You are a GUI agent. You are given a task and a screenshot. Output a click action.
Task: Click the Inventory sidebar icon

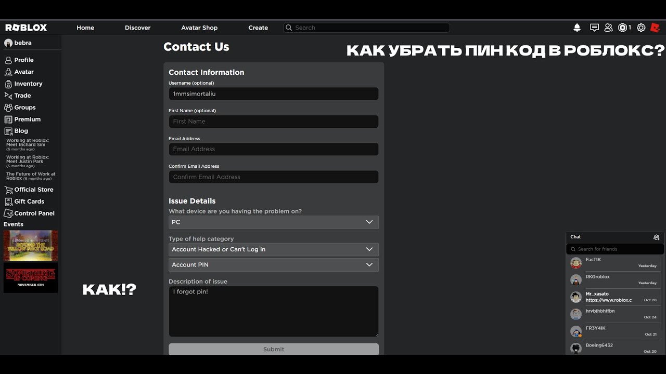[x=8, y=84]
